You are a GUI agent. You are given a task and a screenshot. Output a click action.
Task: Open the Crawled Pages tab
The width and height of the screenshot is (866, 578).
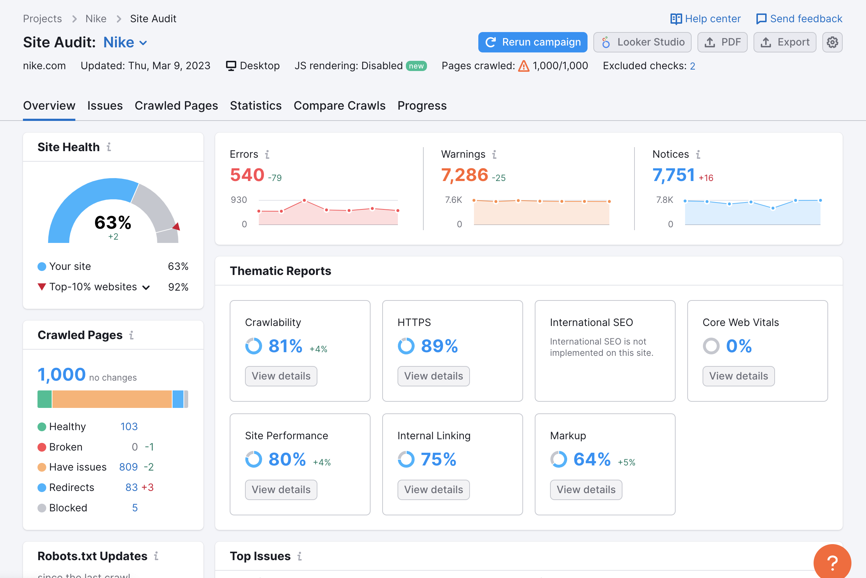[x=177, y=106]
